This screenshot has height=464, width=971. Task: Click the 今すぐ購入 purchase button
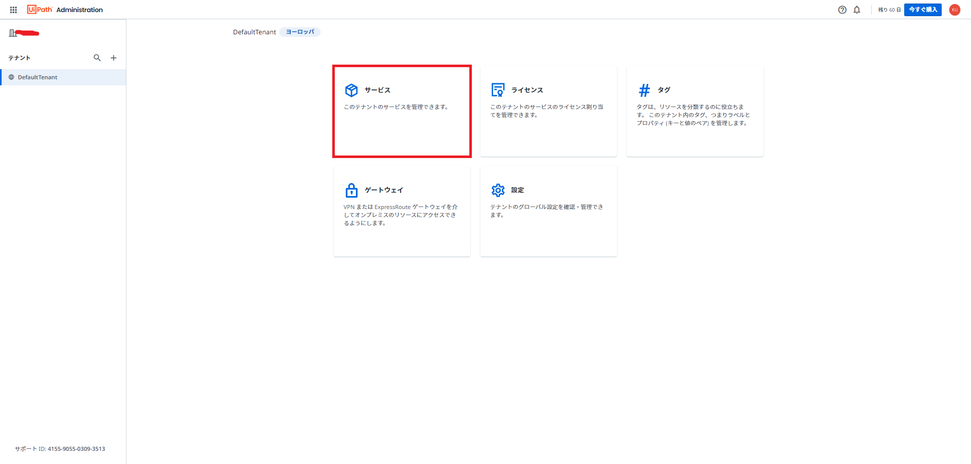pos(922,10)
